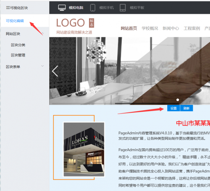This screenshot has height=191, width=210.
Task: Go to previous slide with left arrow
Action: click(55, 71)
